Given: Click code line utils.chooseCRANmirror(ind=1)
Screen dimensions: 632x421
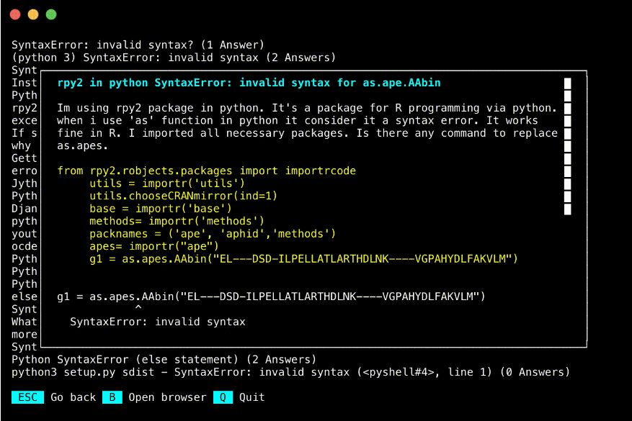Looking at the screenshot, I should coord(183,196).
